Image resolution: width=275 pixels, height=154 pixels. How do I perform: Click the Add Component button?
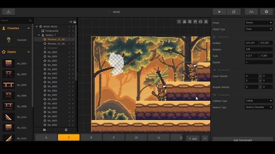tap(242, 139)
